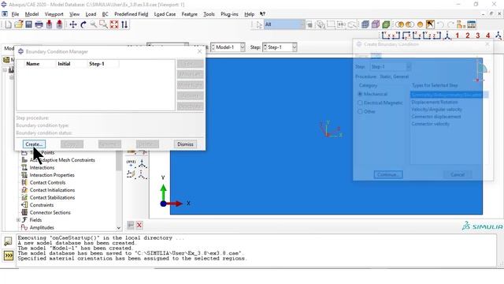Image resolution: width=504 pixels, height=284 pixels.
Task: Click the Iso view triad icon
Action: click(447, 35)
